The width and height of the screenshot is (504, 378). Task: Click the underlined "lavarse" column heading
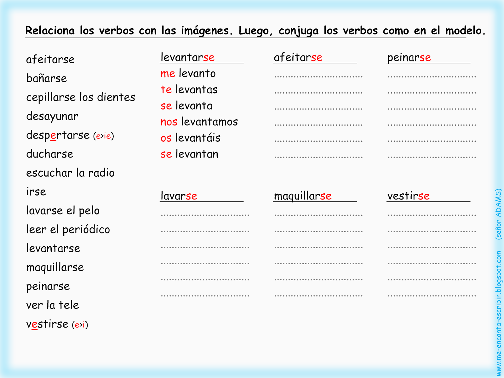point(179,196)
